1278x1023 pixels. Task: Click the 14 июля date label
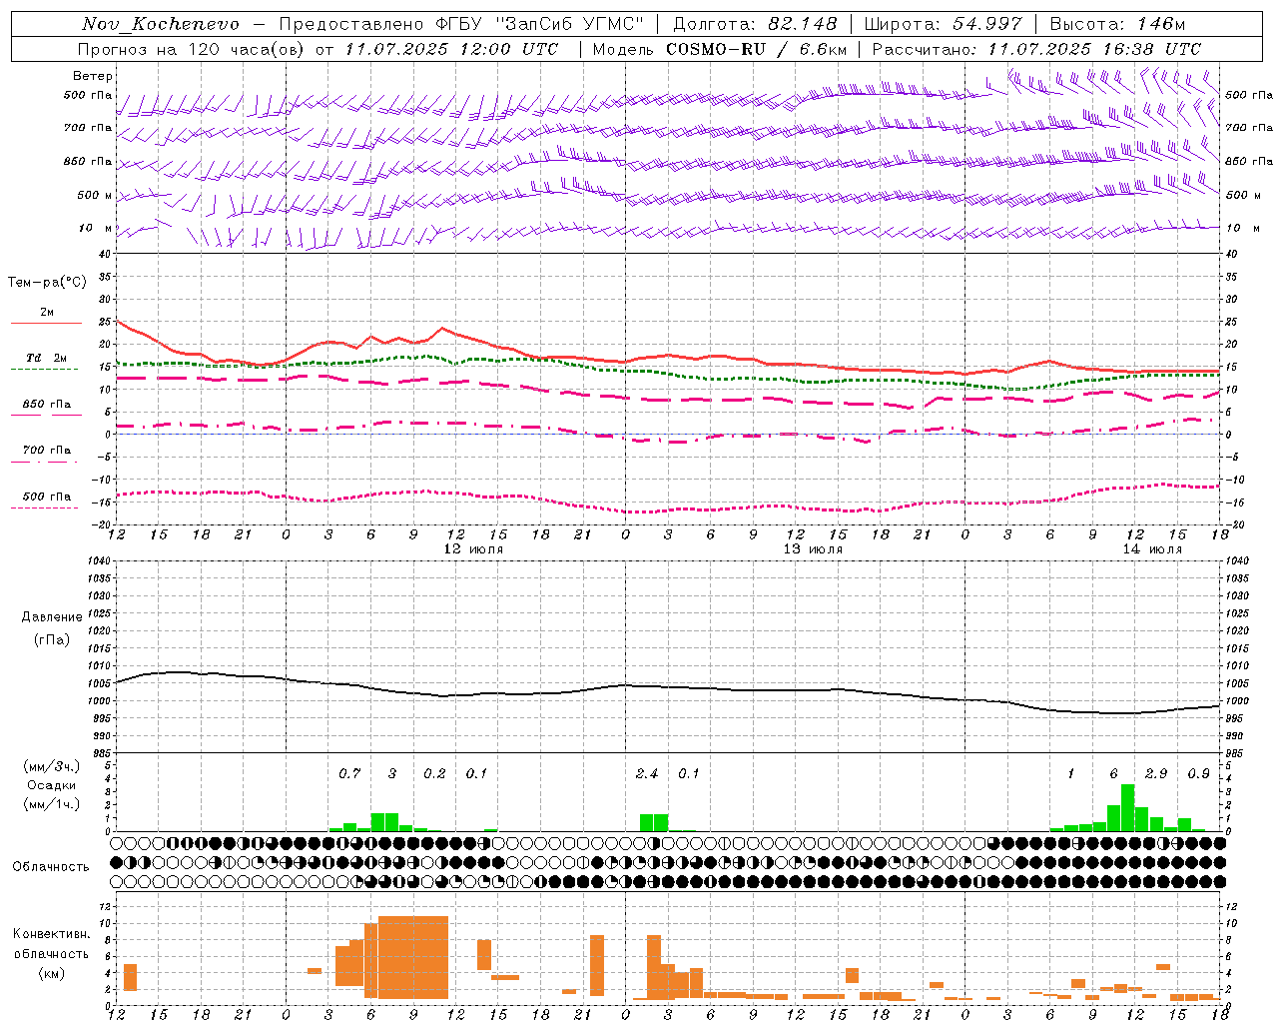1152,549
